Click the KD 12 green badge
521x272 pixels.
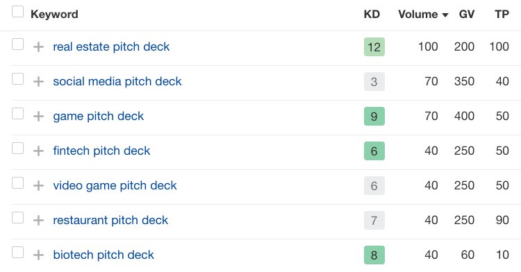click(374, 46)
